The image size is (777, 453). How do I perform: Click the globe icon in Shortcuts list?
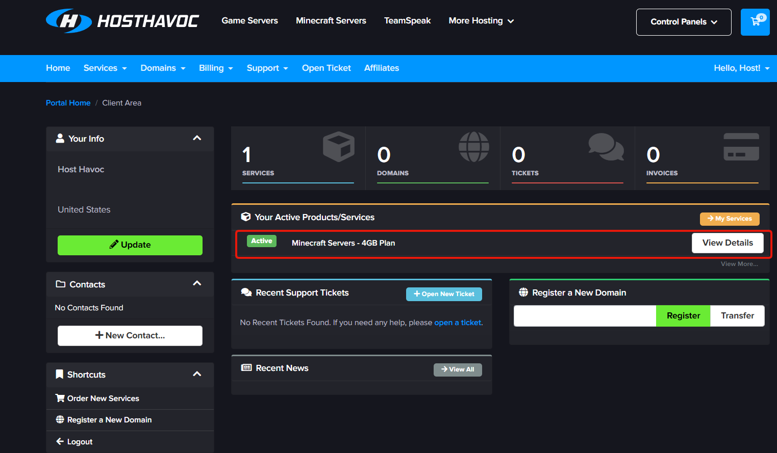tap(60, 419)
